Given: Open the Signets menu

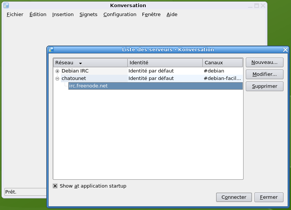Looking at the screenshot, I should click(88, 15).
